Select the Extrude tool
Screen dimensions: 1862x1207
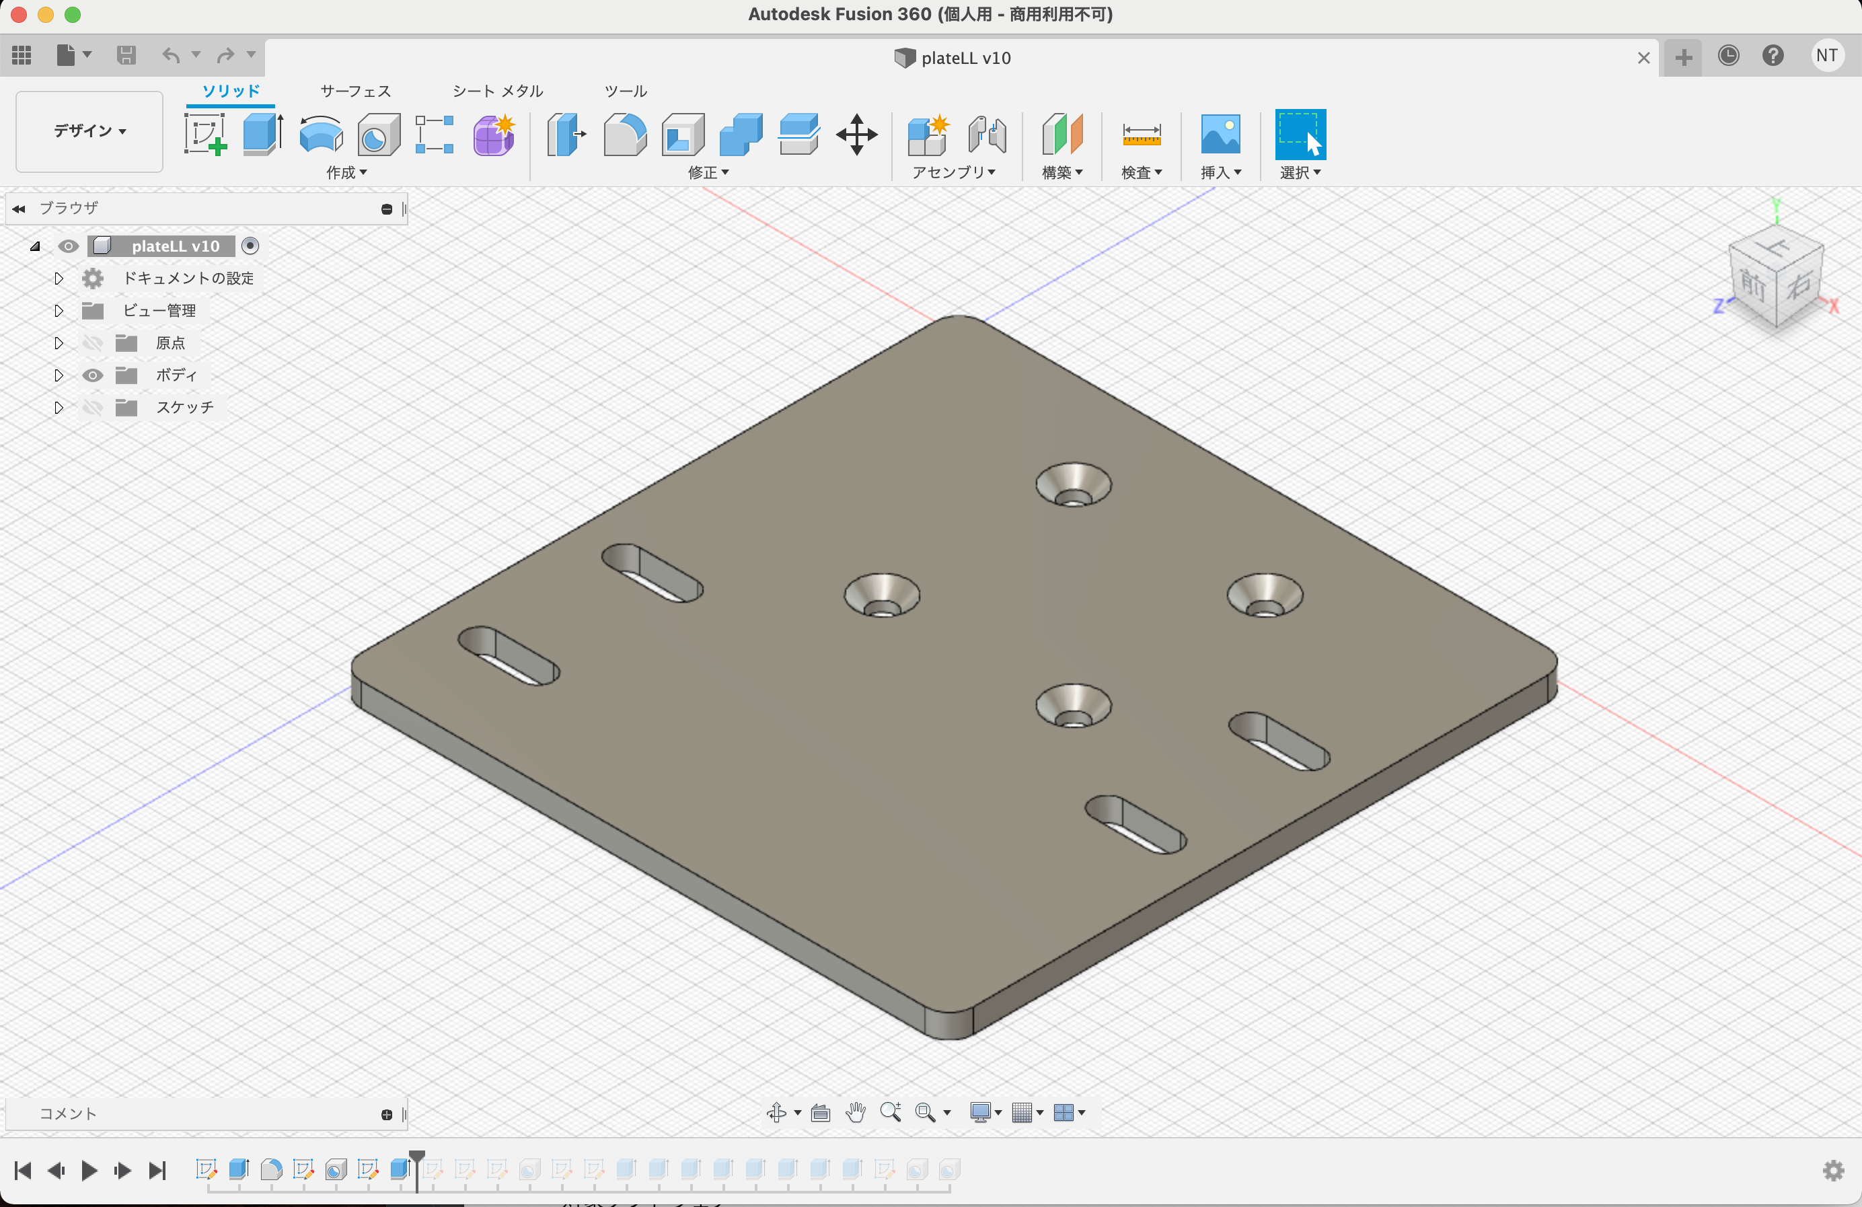pyautogui.click(x=263, y=135)
